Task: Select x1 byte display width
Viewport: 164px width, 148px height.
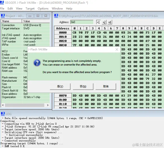Action: (98, 22)
